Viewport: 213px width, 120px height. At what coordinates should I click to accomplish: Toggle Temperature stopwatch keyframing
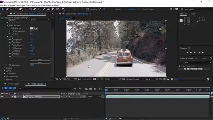(13, 31)
